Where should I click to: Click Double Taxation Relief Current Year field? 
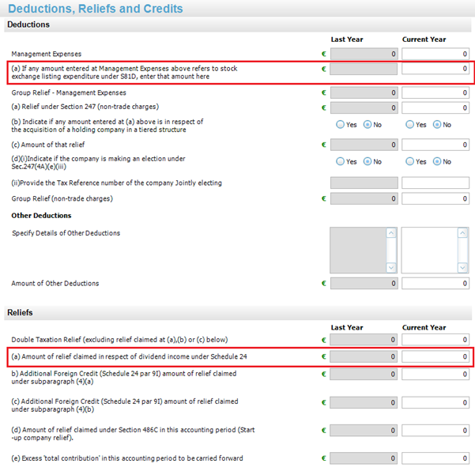tap(435, 340)
